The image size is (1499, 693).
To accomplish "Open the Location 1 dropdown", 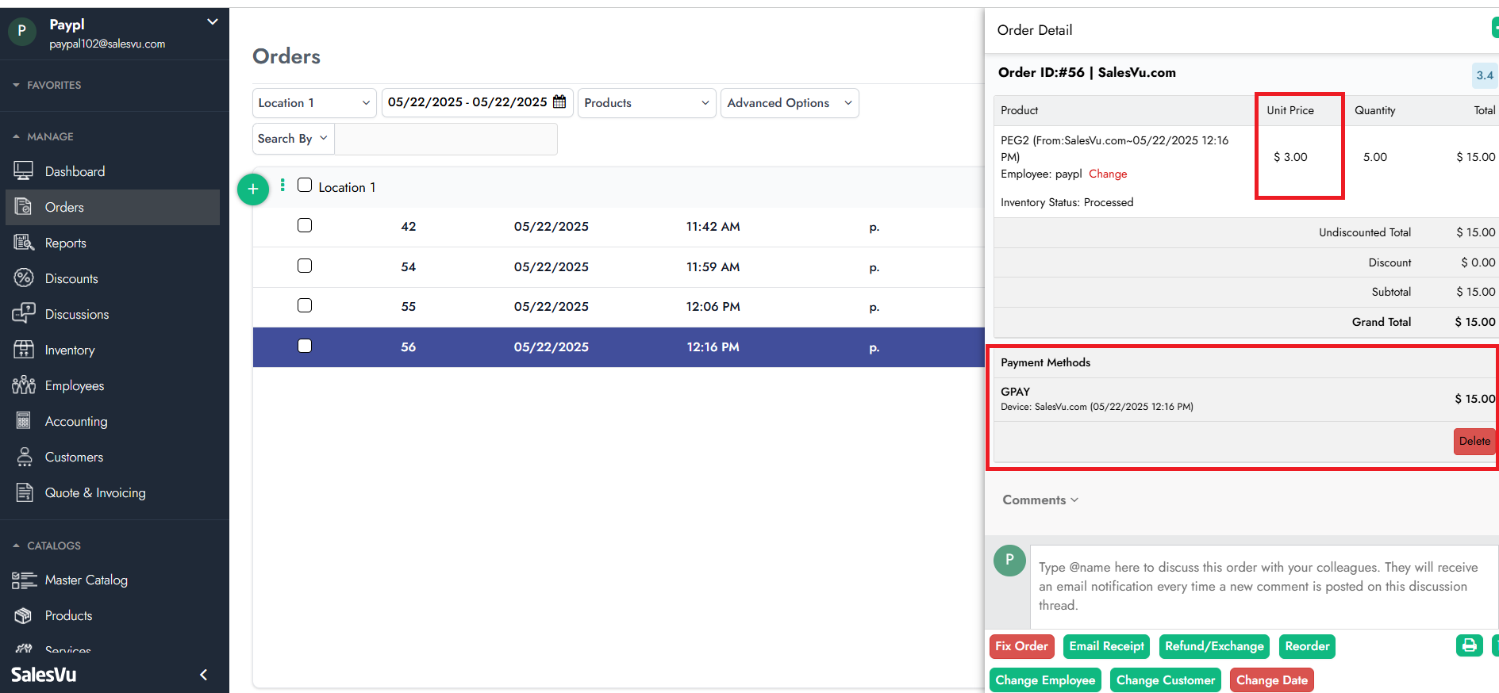I will tap(314, 103).
